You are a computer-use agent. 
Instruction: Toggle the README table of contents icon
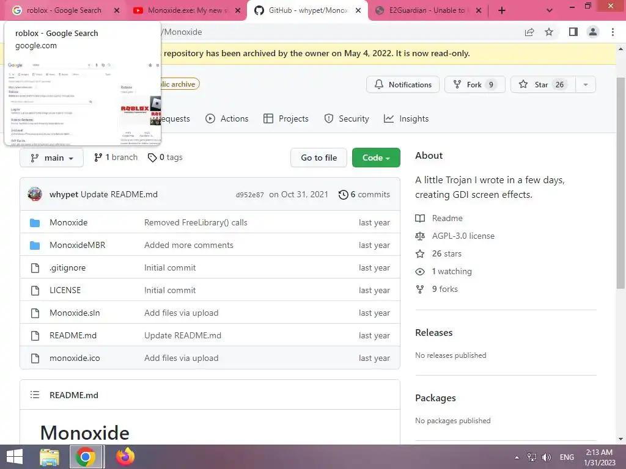point(35,395)
